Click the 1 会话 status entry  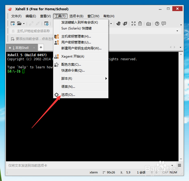pyautogui.click(x=141, y=172)
